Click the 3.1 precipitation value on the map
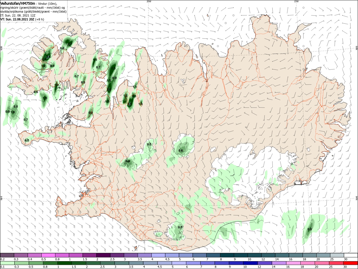The height and width of the screenshot is (269, 358). 129,104
